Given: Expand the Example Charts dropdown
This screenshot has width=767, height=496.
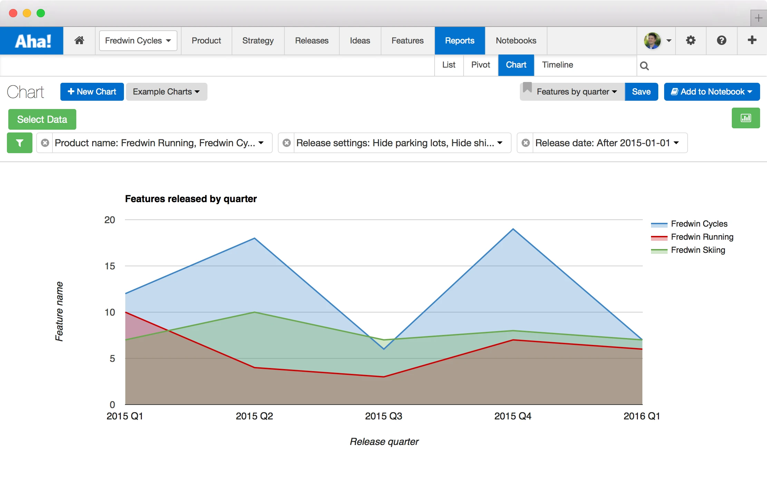Looking at the screenshot, I should 166,92.
